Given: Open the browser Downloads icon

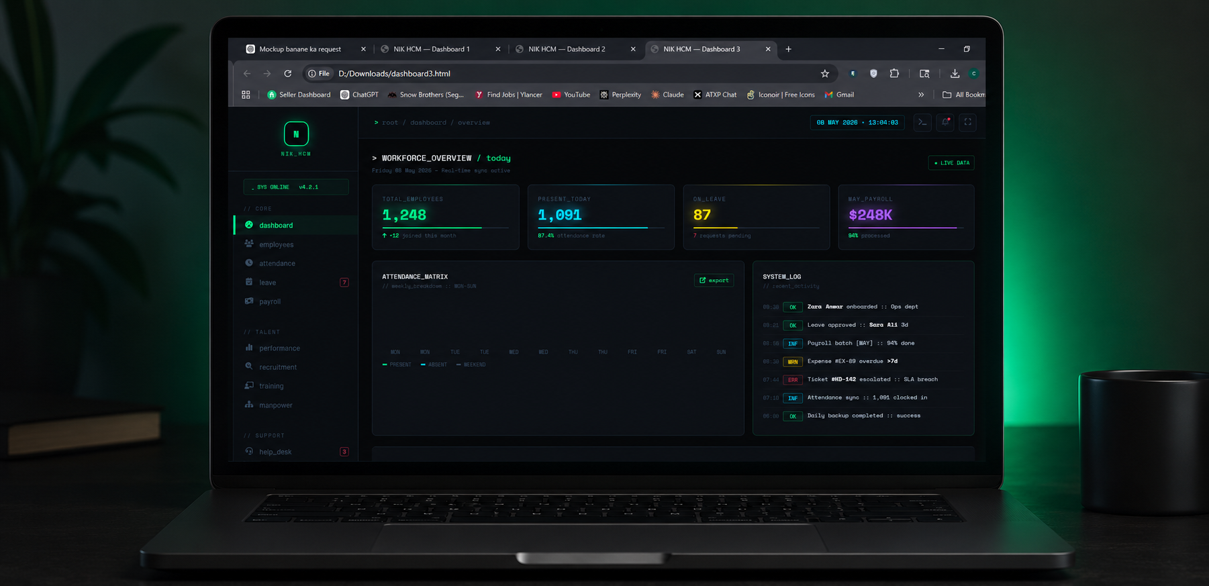Looking at the screenshot, I should pos(955,74).
